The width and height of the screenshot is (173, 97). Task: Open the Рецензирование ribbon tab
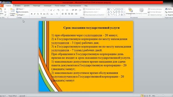(x=75, y=6)
